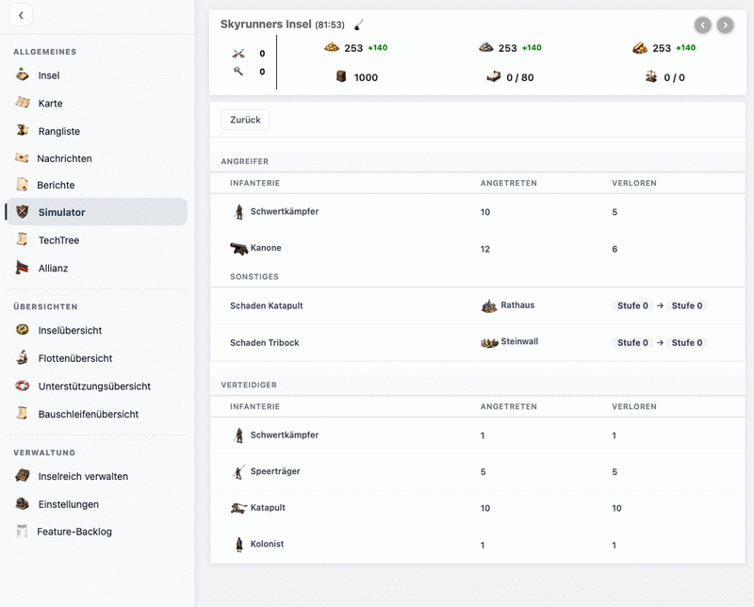Click the gold resource icon
The image size is (754, 607).
(x=332, y=47)
